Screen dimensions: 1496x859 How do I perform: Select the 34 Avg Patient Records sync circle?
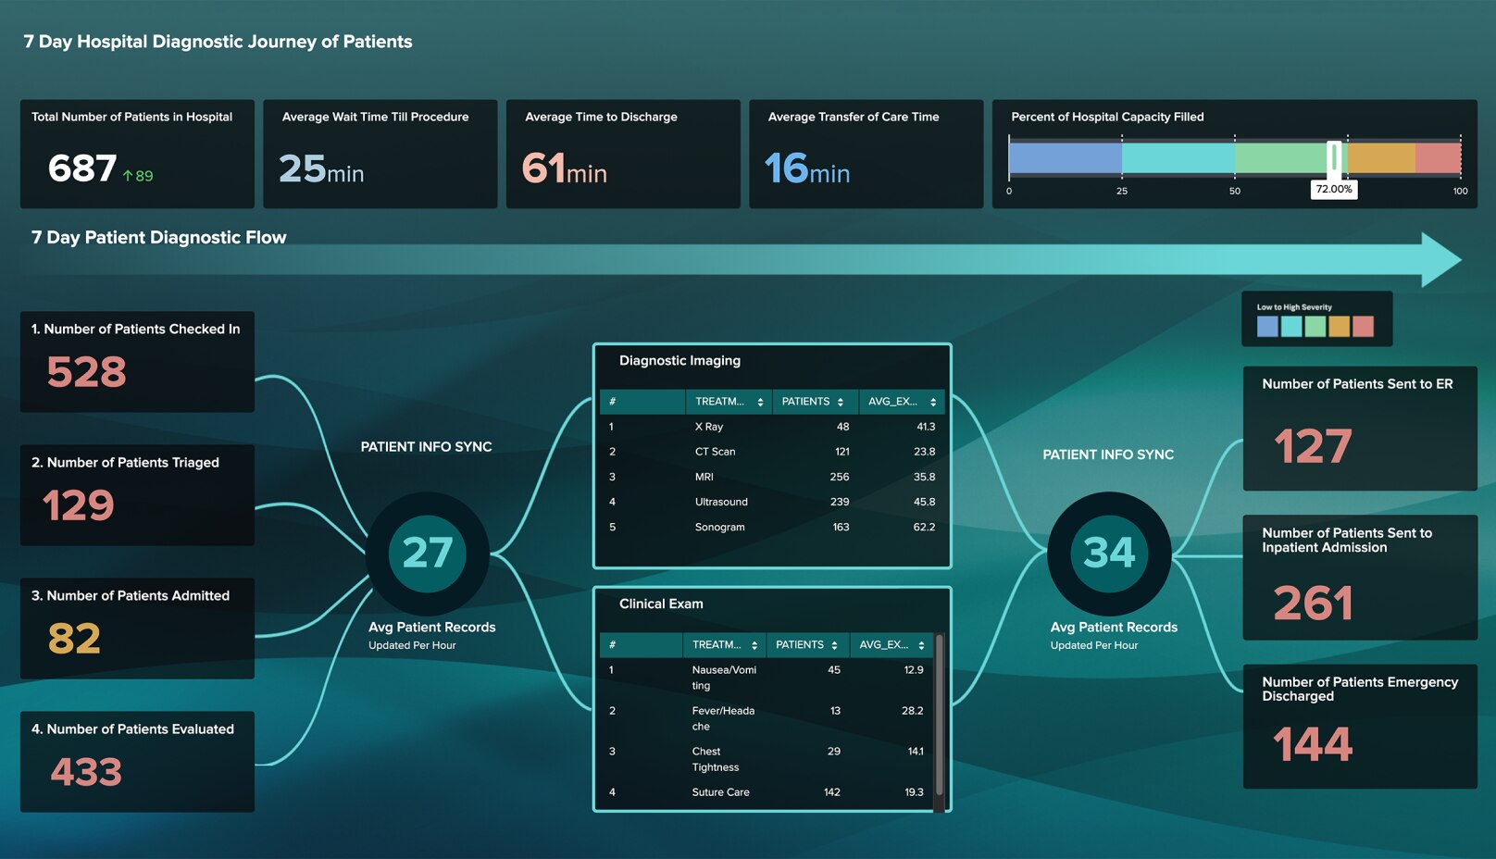coord(1109,554)
